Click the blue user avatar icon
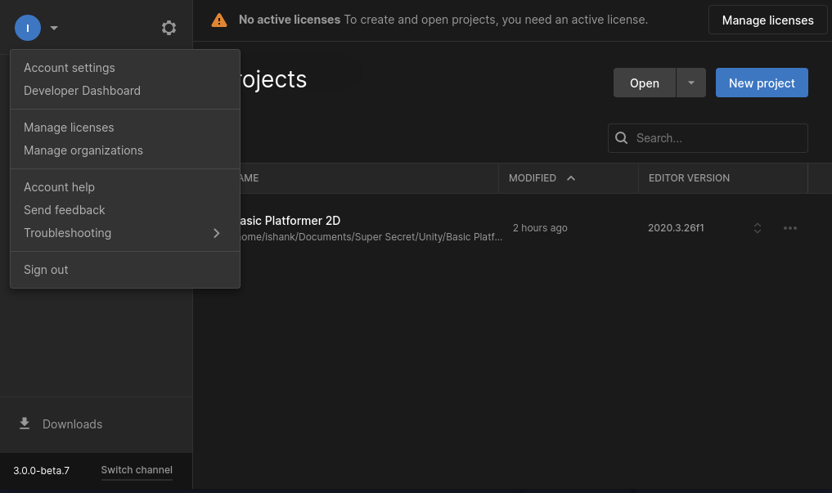The image size is (832, 493). [28, 28]
